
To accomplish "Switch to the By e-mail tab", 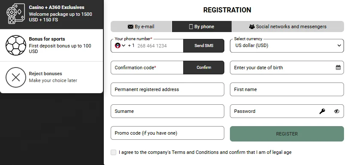I will tap(141, 27).
